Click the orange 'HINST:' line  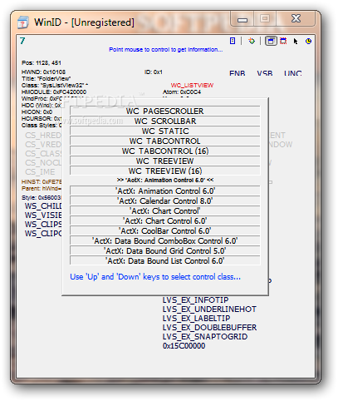pos(42,182)
